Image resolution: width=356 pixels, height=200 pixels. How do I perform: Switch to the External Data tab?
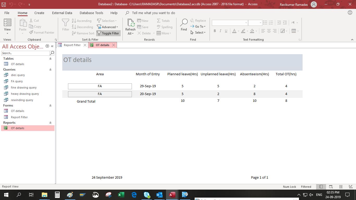(62, 13)
